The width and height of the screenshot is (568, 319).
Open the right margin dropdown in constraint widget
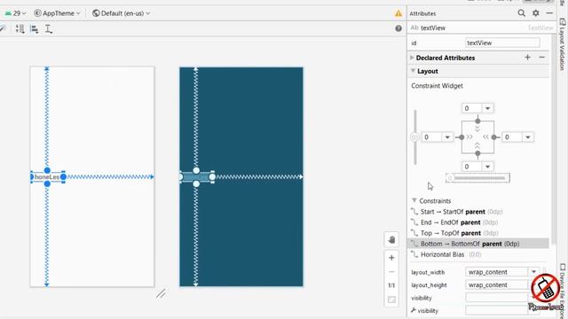528,137
